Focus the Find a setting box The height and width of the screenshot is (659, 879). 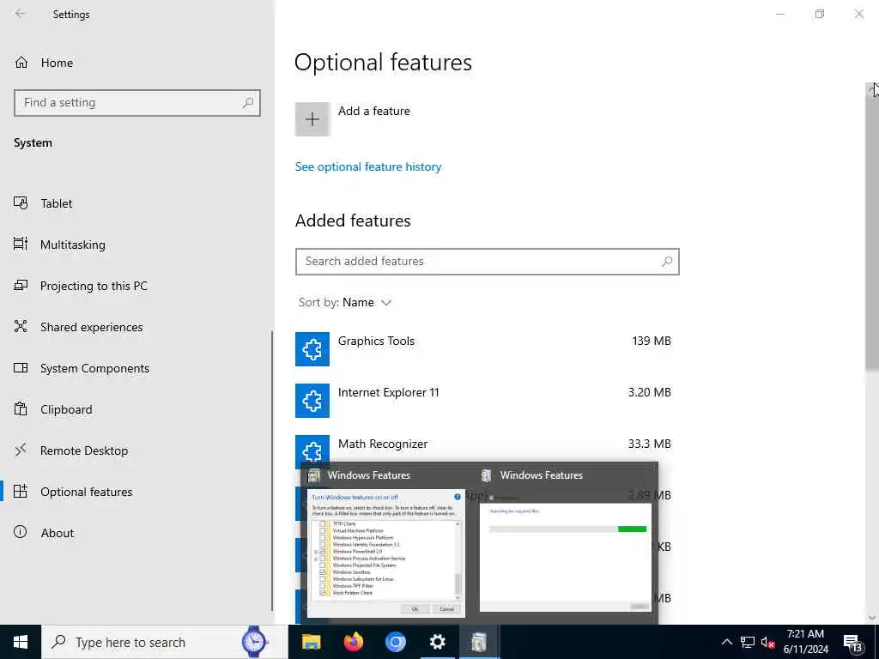pos(136,103)
